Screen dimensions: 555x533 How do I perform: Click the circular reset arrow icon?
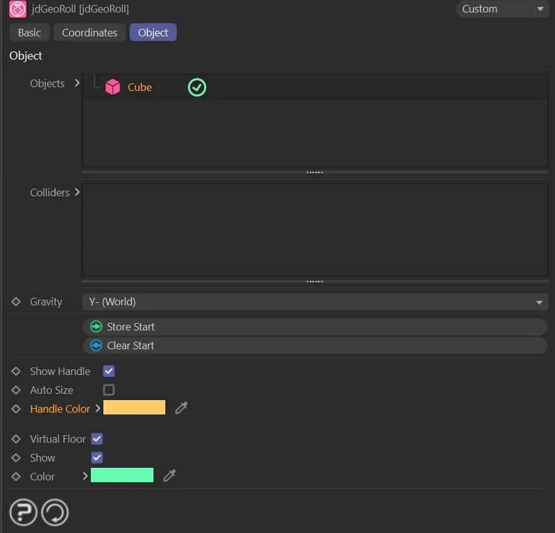(x=54, y=512)
